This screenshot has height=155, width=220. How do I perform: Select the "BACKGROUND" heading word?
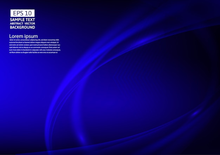22,27
